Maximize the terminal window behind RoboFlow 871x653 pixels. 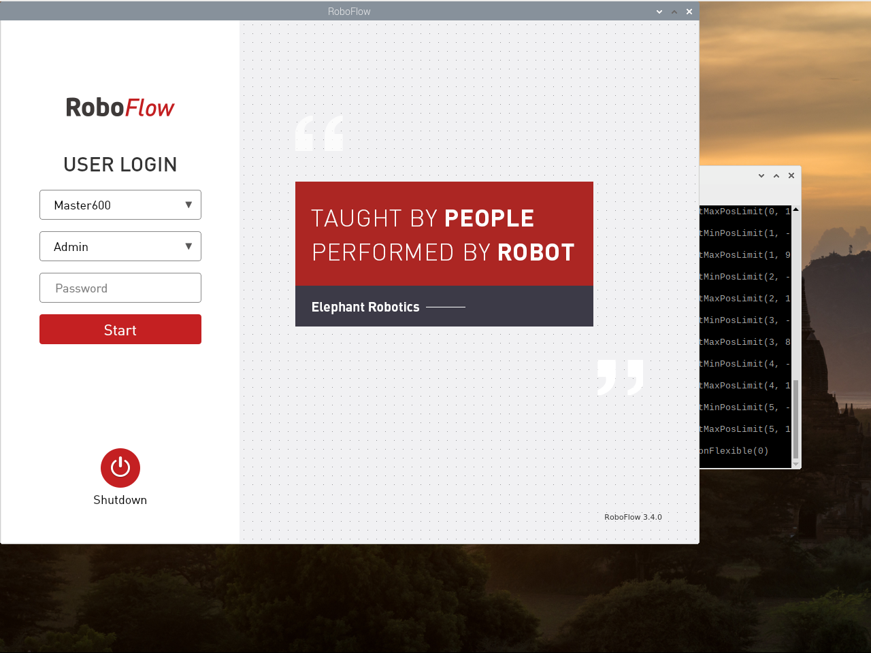pyautogui.click(x=776, y=175)
